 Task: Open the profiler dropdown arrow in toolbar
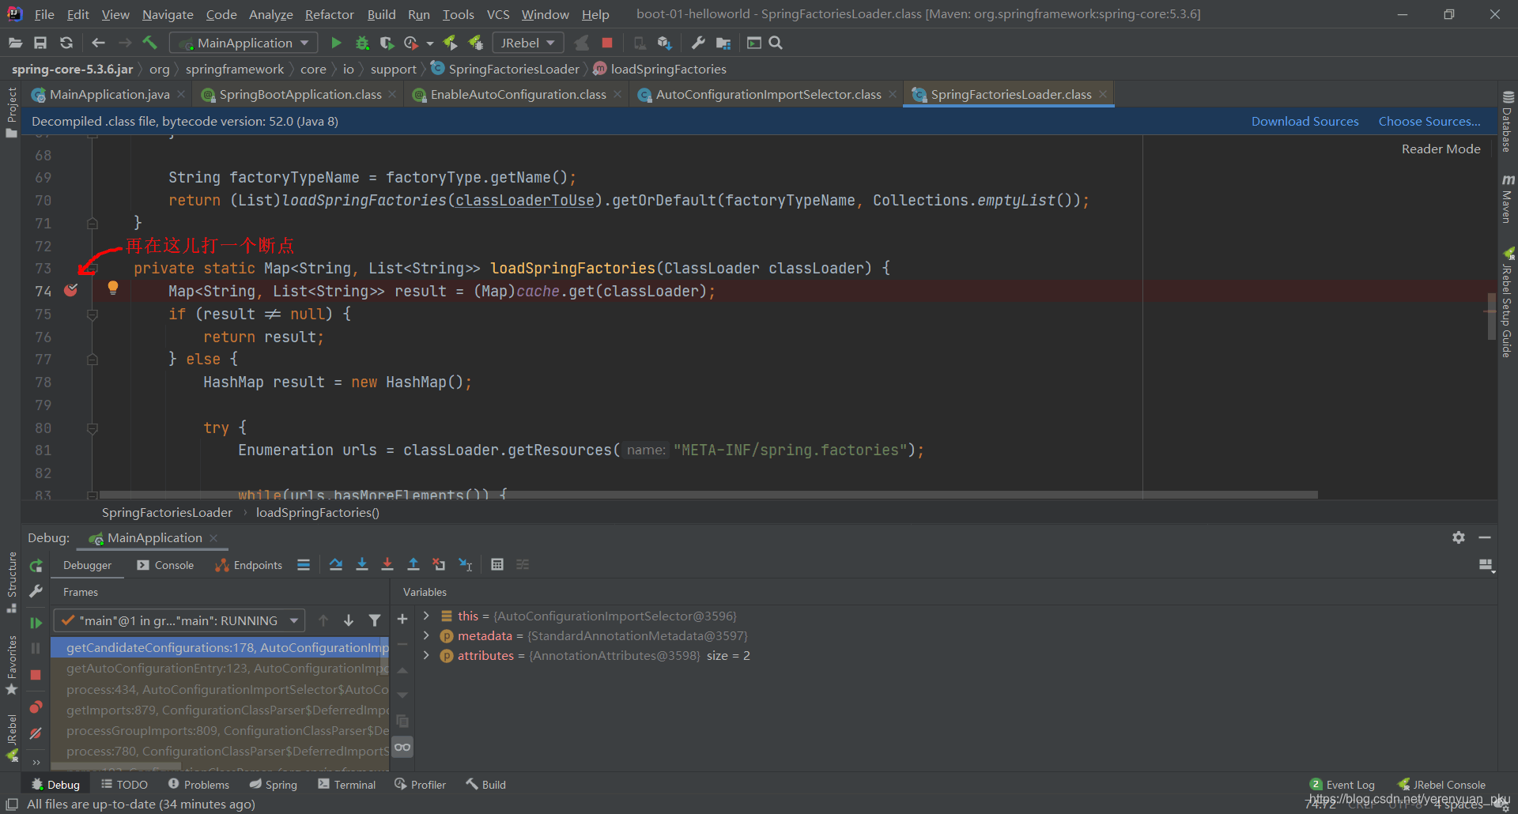click(x=430, y=43)
